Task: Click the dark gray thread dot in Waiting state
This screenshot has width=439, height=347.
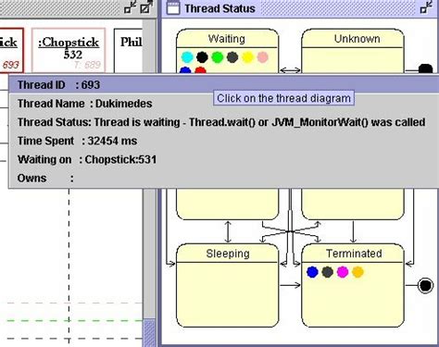Action: point(232,57)
